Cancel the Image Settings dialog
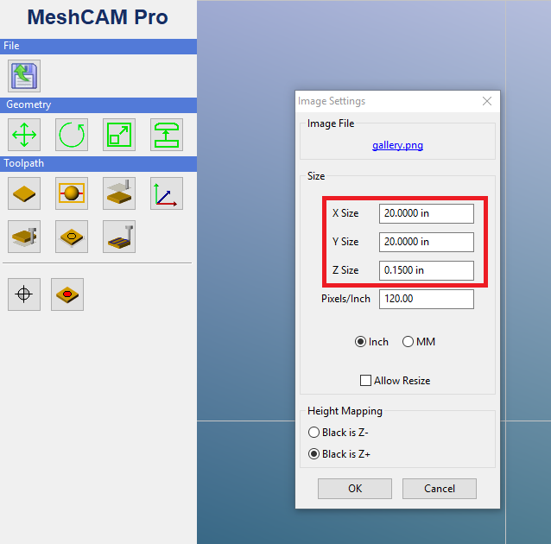Image resolution: width=551 pixels, height=544 pixels. pos(440,489)
